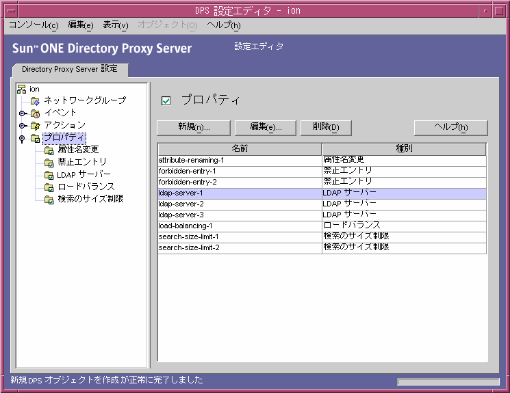Select the attribute-renaming-1 row
510x393 pixels.
322,161
